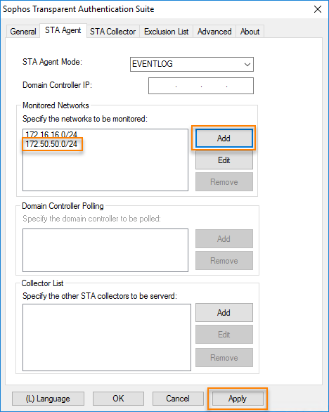
Task: Close the Sophos Transparent Authentication Suite window
Action: (x=318, y=9)
